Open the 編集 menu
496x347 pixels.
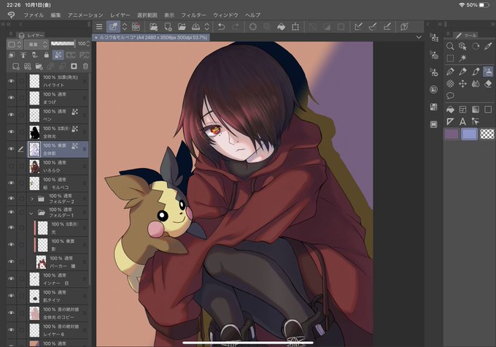(x=55, y=15)
